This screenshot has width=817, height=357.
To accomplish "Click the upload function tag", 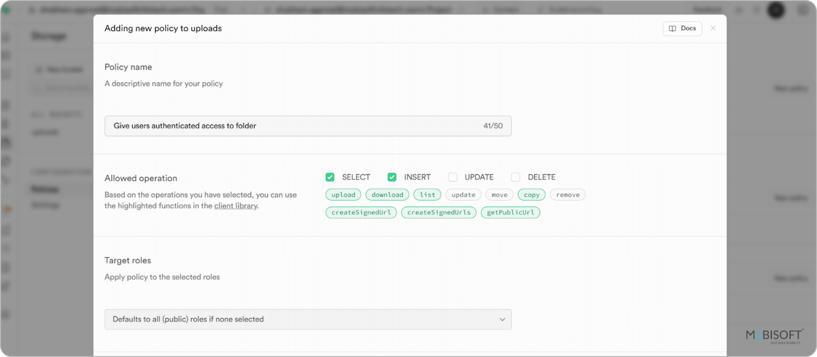I will point(343,195).
